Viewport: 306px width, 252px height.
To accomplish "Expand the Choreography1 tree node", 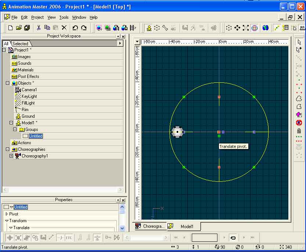I will 11,156.
